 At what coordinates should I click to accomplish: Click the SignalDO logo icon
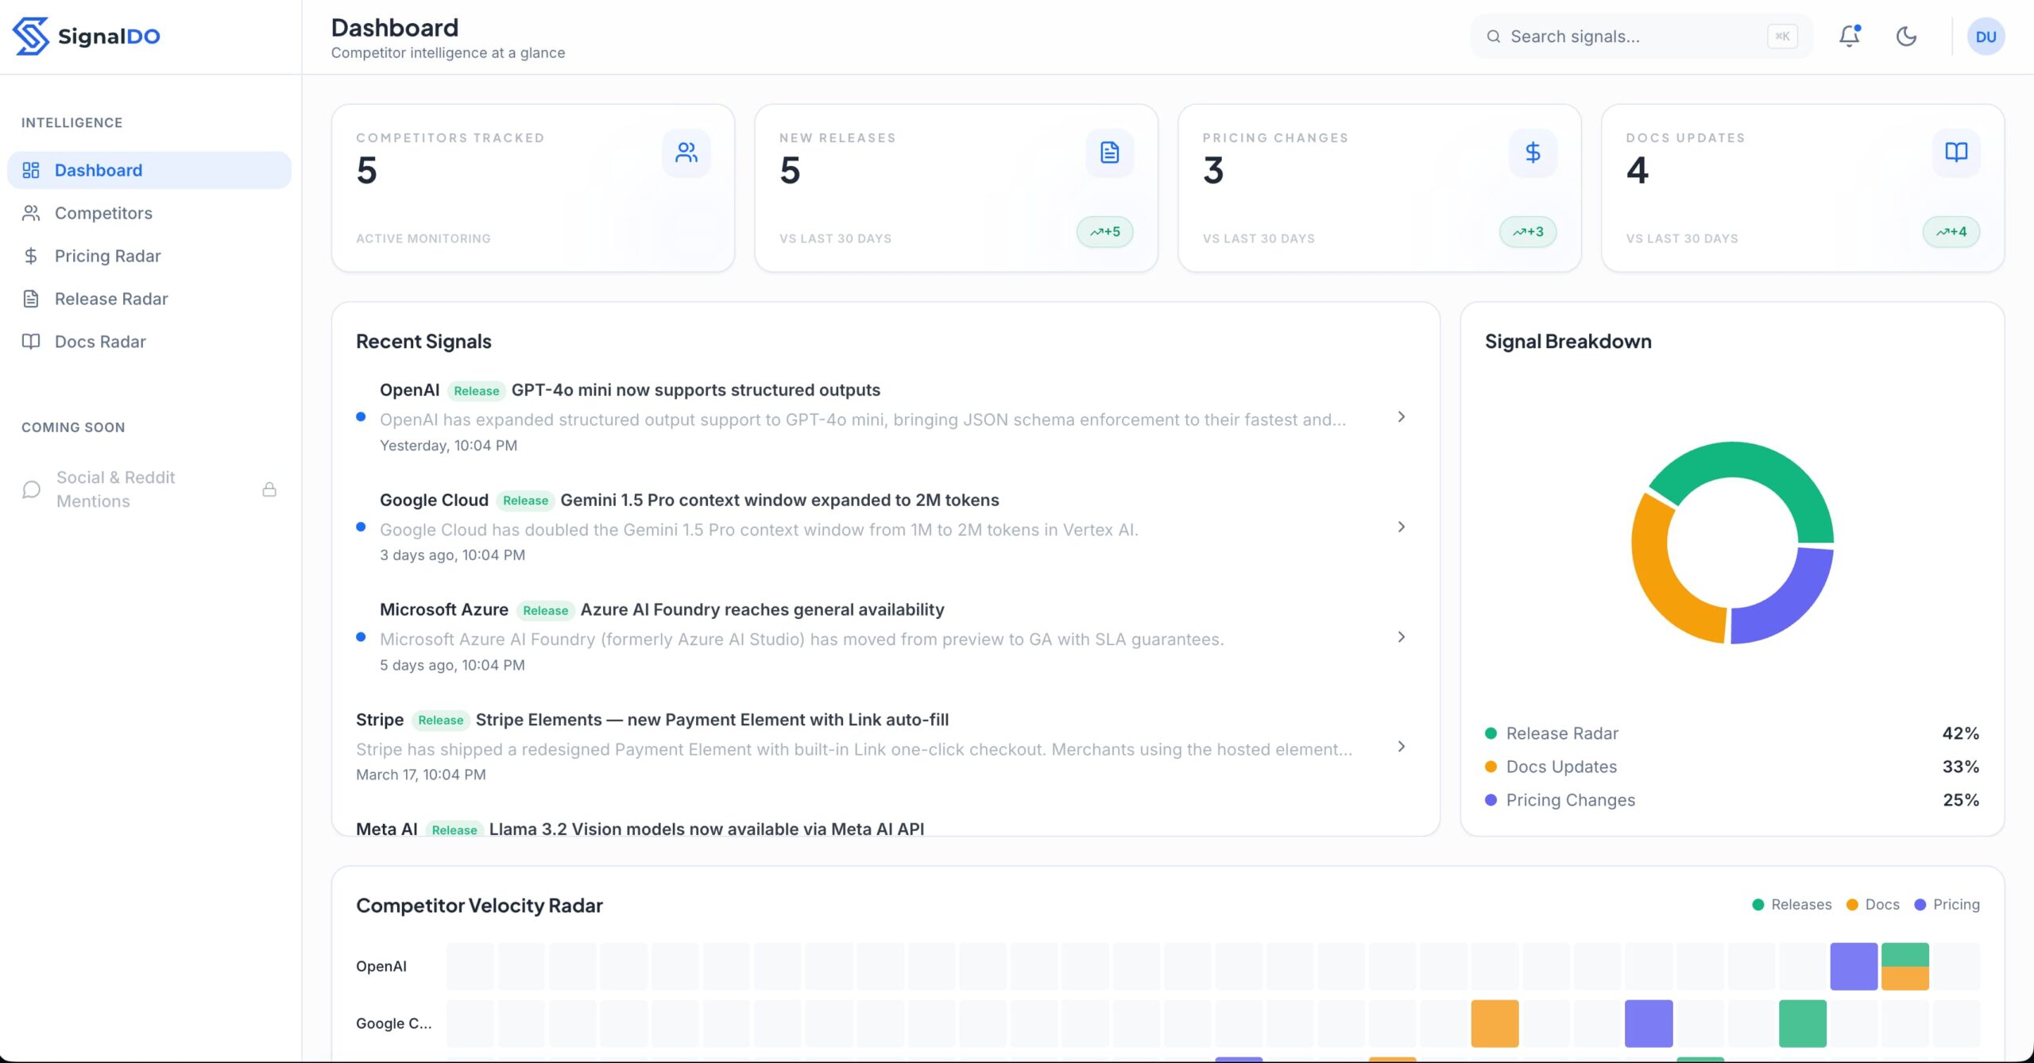[31, 36]
